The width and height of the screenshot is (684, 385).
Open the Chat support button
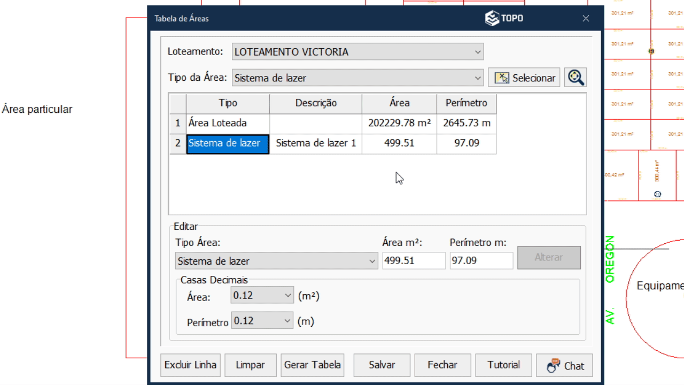click(x=565, y=366)
